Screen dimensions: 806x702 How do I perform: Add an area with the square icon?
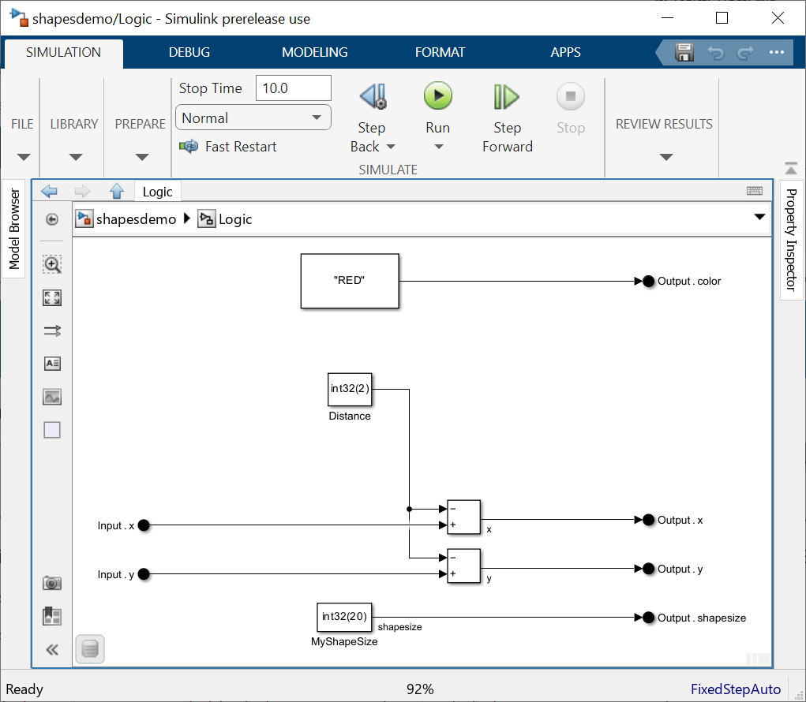(x=52, y=430)
